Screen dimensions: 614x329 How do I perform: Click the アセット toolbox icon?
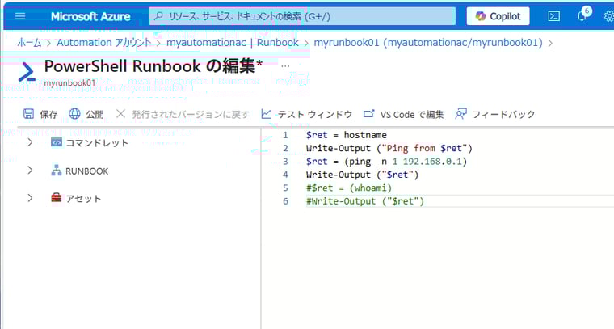pos(57,198)
